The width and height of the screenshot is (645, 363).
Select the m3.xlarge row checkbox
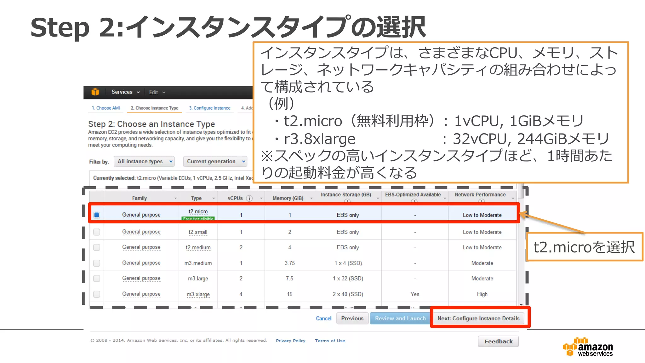(x=97, y=294)
